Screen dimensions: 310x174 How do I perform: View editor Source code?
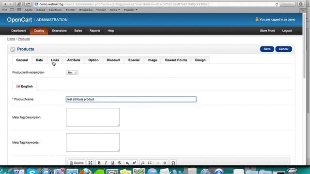click(77, 163)
